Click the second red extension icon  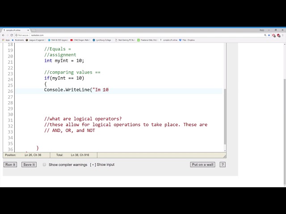coord(278,35)
